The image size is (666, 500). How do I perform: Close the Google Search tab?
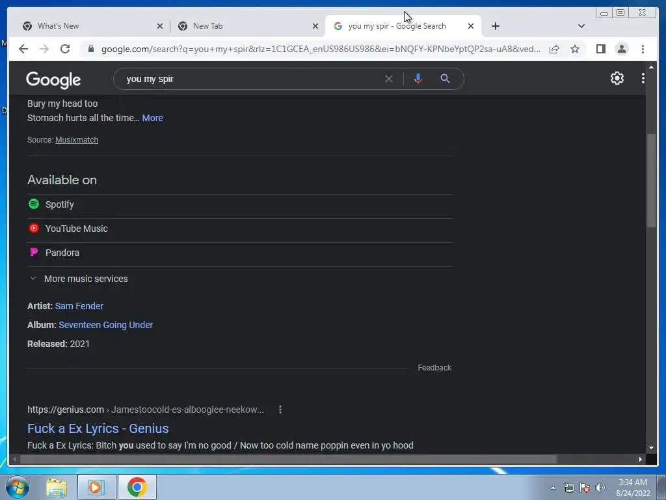pyautogui.click(x=471, y=26)
